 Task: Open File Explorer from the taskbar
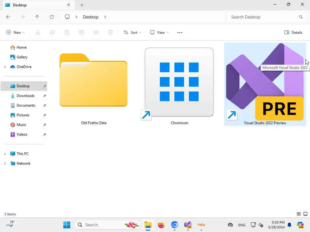(x=148, y=225)
